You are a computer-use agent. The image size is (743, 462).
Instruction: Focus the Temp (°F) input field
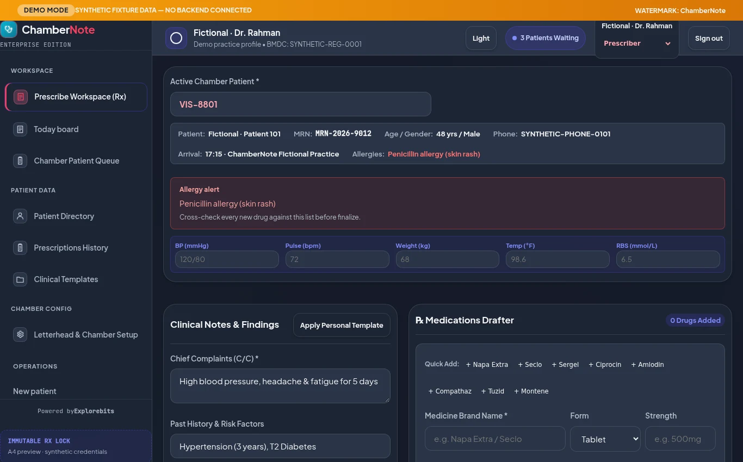558,259
